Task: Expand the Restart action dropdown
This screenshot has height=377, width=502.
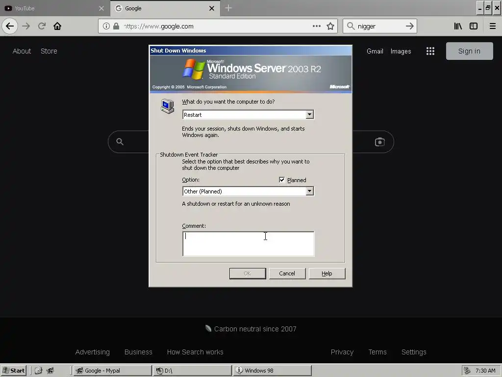Action: click(309, 114)
